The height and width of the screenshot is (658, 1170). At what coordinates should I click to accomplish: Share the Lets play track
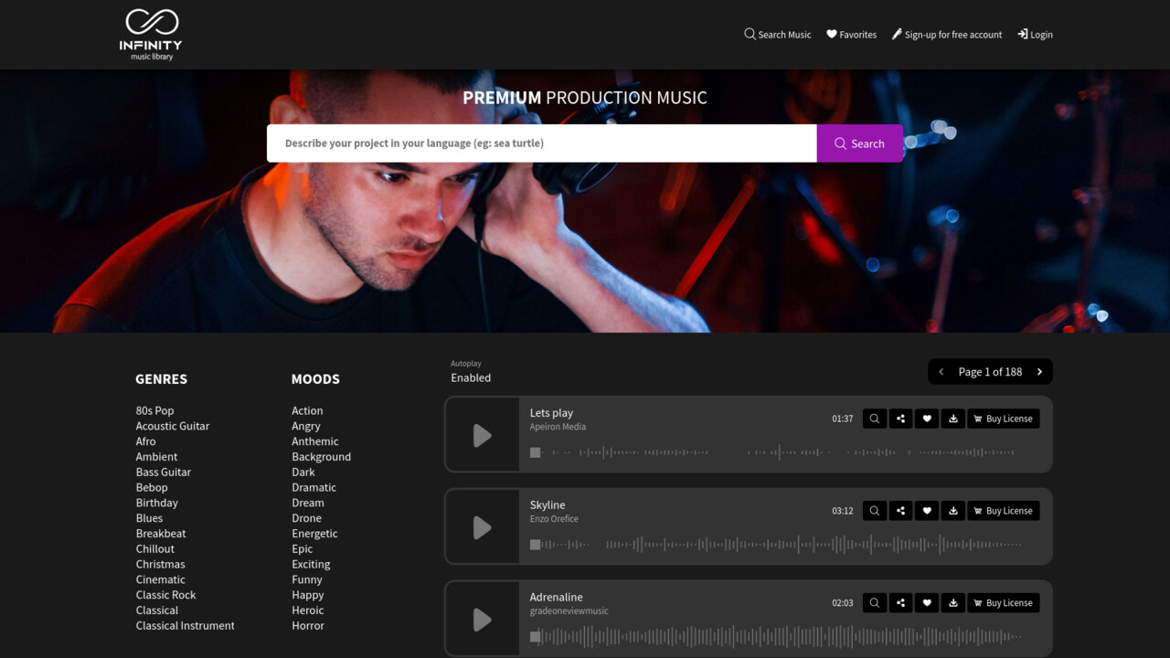[900, 419]
